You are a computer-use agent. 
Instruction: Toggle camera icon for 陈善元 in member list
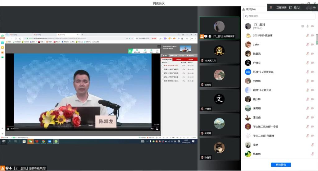coord(313,53)
